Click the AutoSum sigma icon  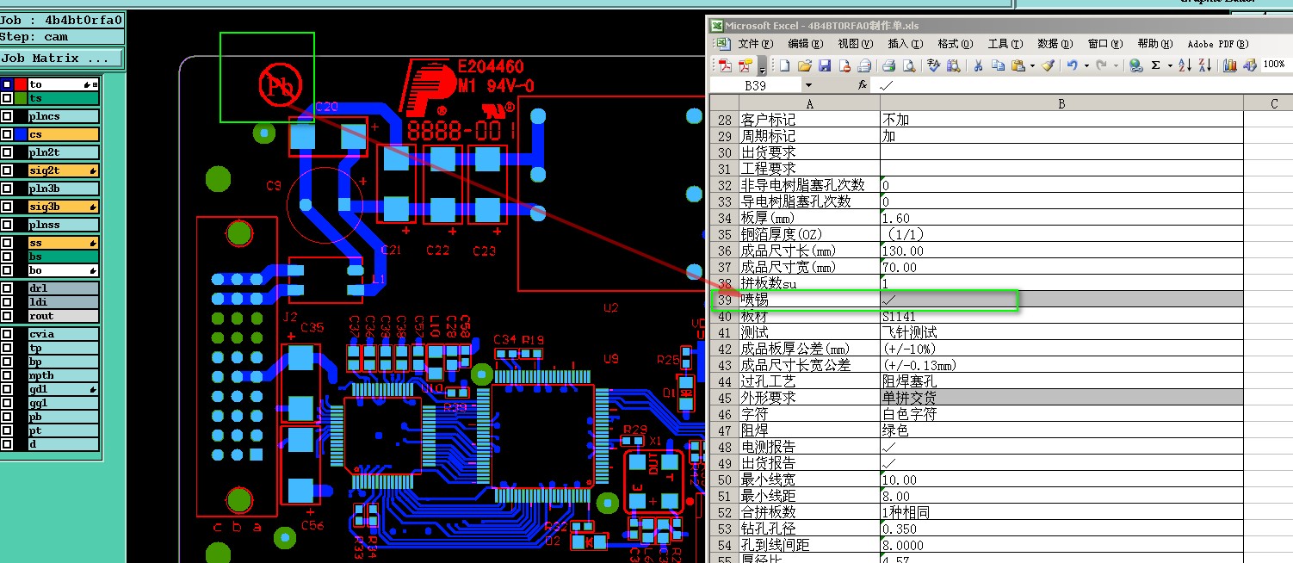1156,65
